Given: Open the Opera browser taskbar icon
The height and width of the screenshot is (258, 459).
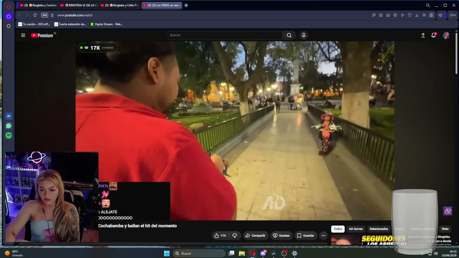Looking at the screenshot, I should [x=252, y=253].
